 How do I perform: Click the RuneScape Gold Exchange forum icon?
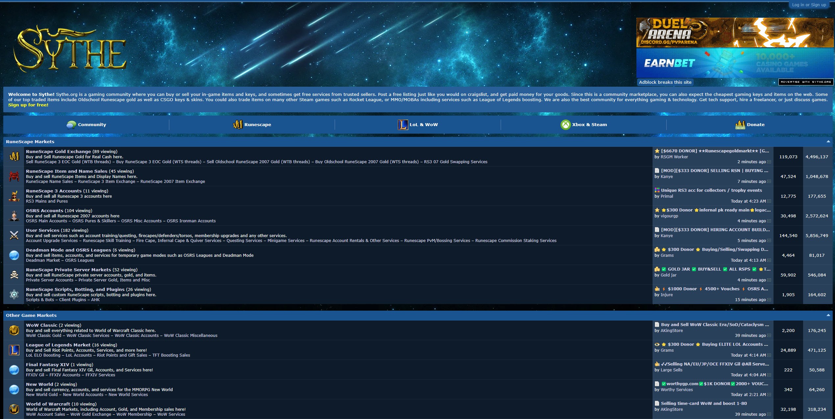click(x=14, y=157)
